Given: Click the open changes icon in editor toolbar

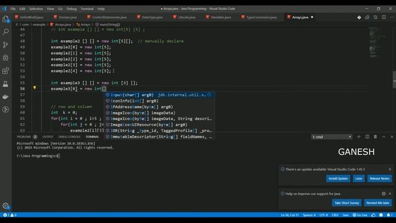Looking at the screenshot, I should click(x=367, y=17).
